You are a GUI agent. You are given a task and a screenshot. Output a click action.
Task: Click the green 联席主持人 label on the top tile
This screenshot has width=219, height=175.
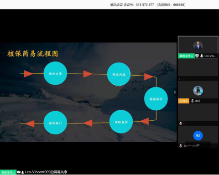pyautogui.click(x=186, y=56)
